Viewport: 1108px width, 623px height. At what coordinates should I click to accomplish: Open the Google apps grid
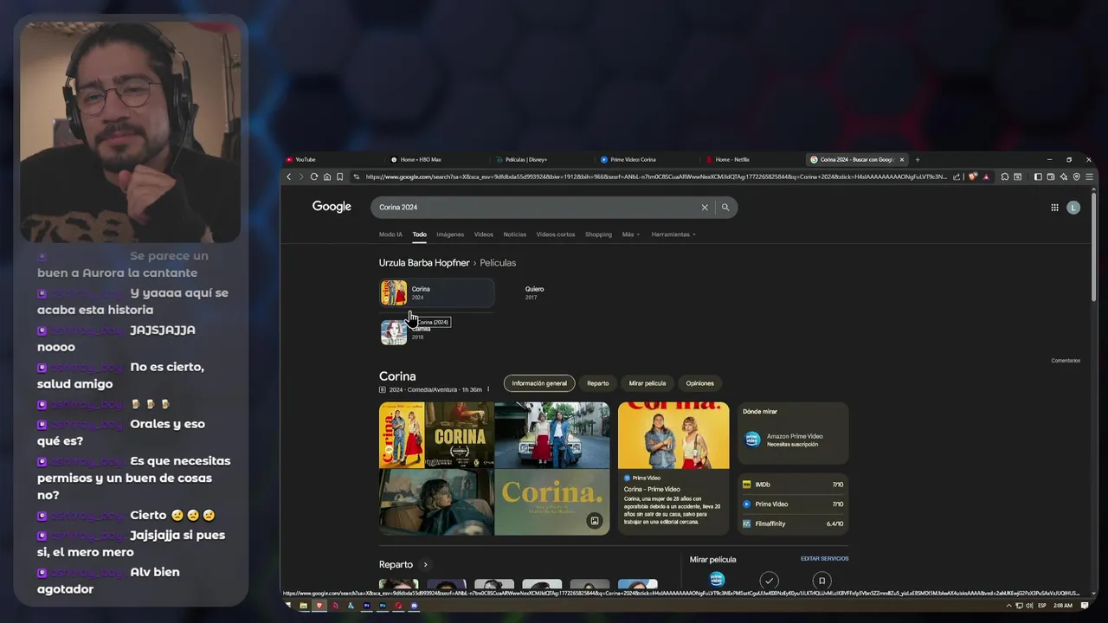point(1054,208)
